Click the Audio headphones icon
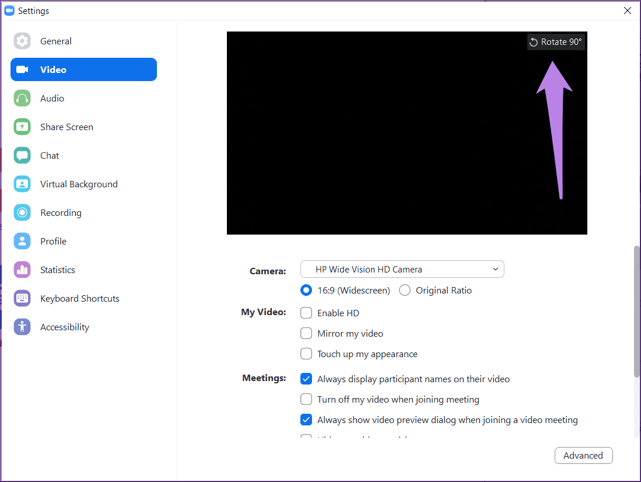The height and width of the screenshot is (482, 641). [x=22, y=98]
